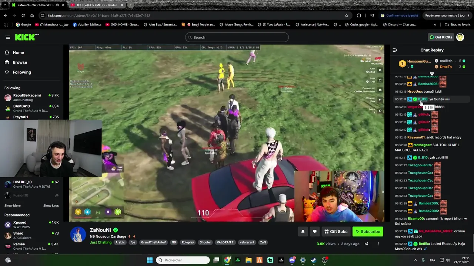Open Xposed in Recommended list
This screenshot has height=266, width=474.
(31, 225)
